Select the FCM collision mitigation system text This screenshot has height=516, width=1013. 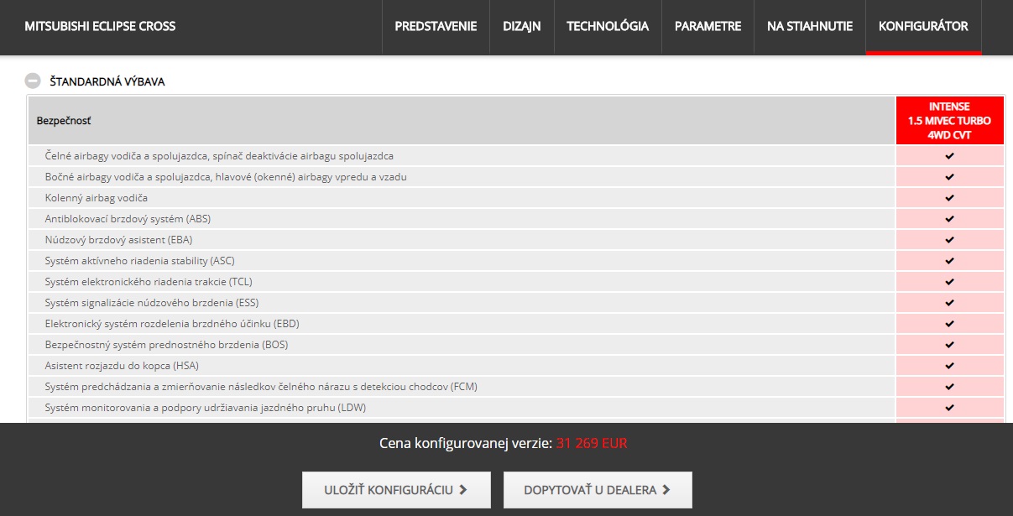[261, 387]
